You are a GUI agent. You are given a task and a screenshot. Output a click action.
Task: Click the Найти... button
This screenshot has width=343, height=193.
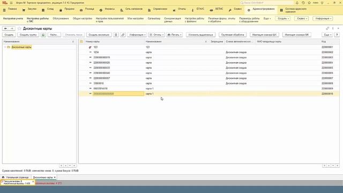pyautogui.click(x=54, y=35)
